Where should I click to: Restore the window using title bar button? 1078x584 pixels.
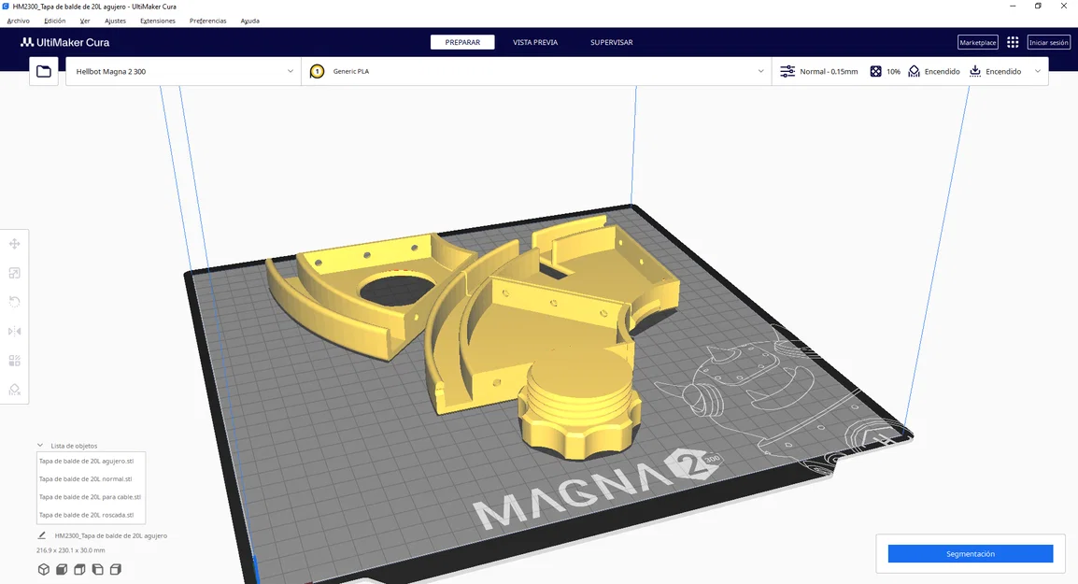1038,7
